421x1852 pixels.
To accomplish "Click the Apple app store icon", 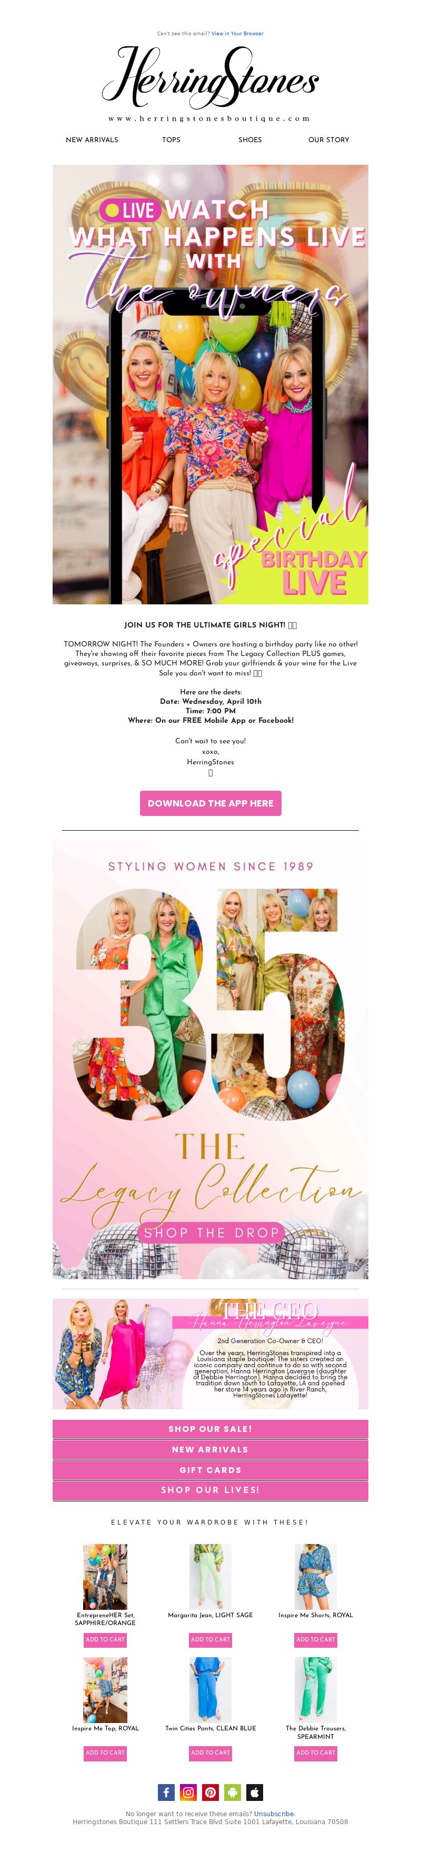I will [x=255, y=1793].
